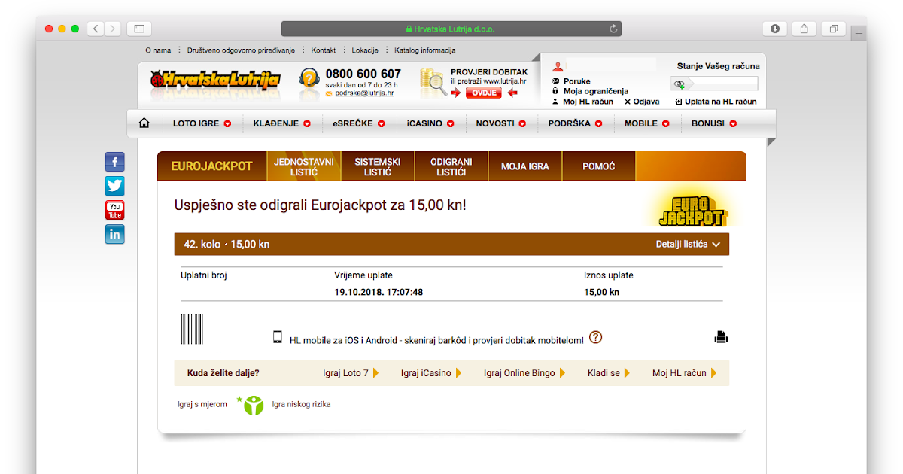Open the YouTube channel icon
The width and height of the screenshot is (903, 474).
click(114, 210)
